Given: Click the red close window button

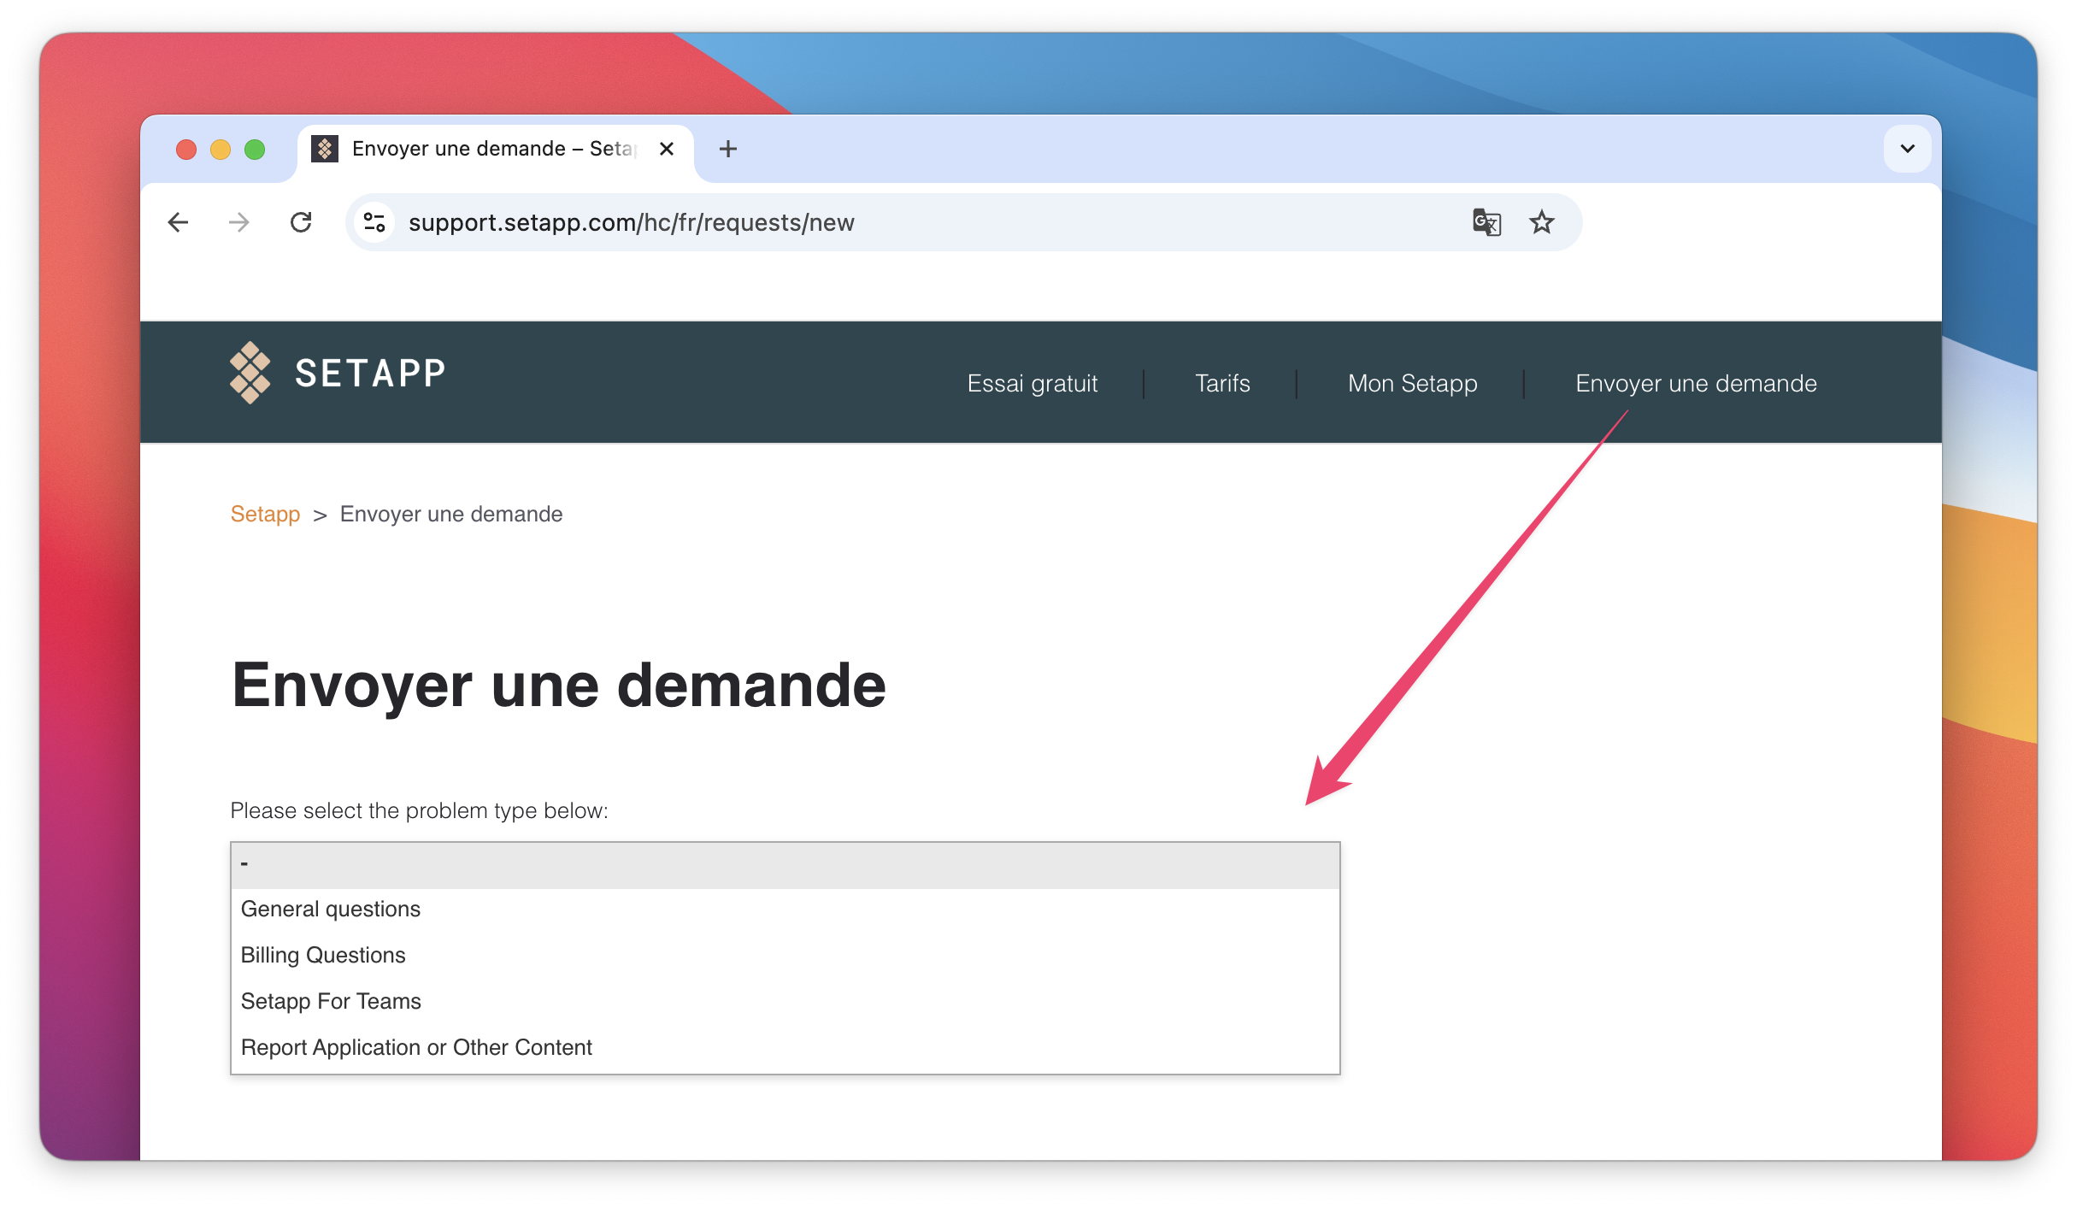Looking at the screenshot, I should [x=186, y=150].
